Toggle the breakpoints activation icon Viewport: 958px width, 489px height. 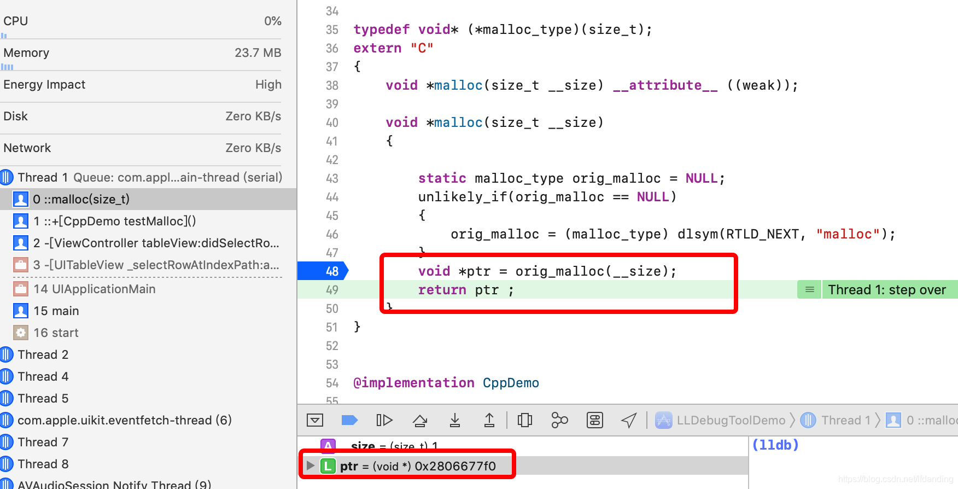click(349, 420)
